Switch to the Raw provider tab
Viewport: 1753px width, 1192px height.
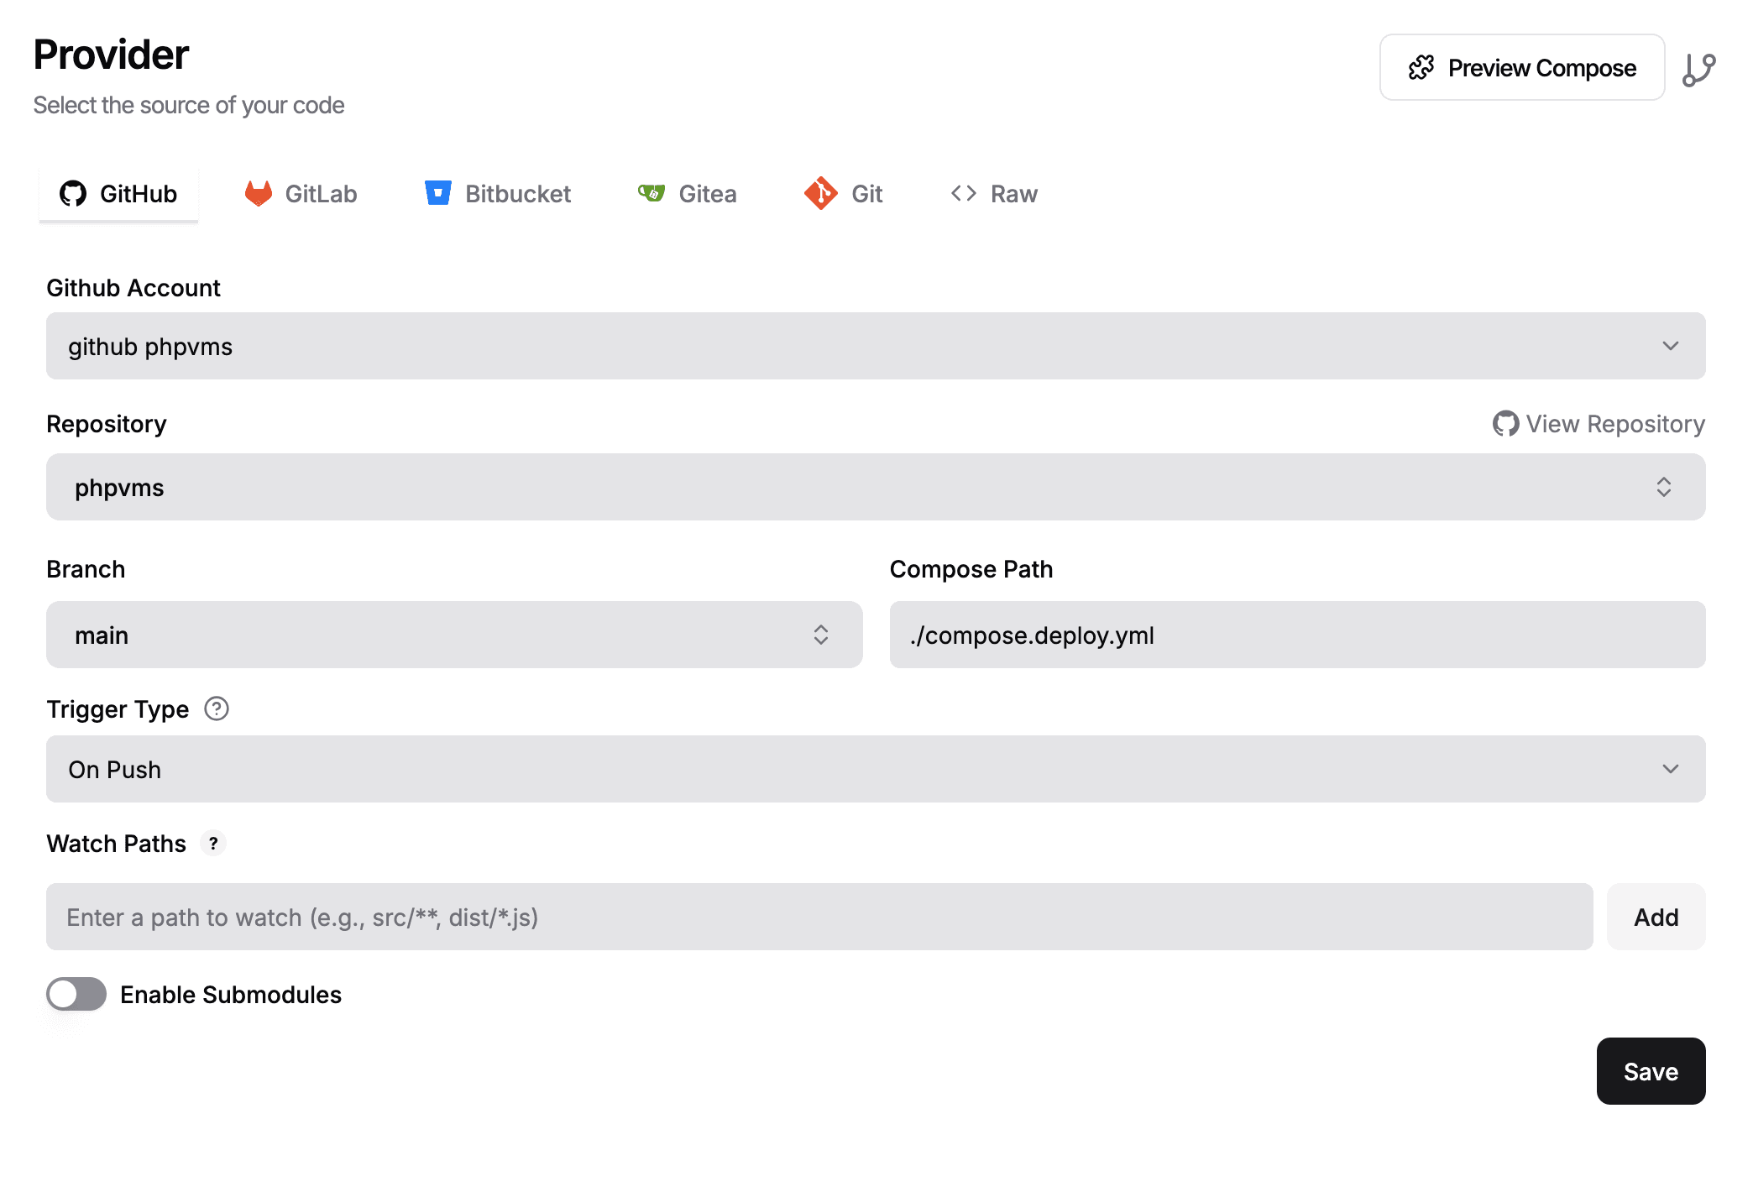994,193
